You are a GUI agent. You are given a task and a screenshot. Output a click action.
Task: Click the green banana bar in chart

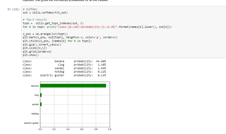coord(73,86)
